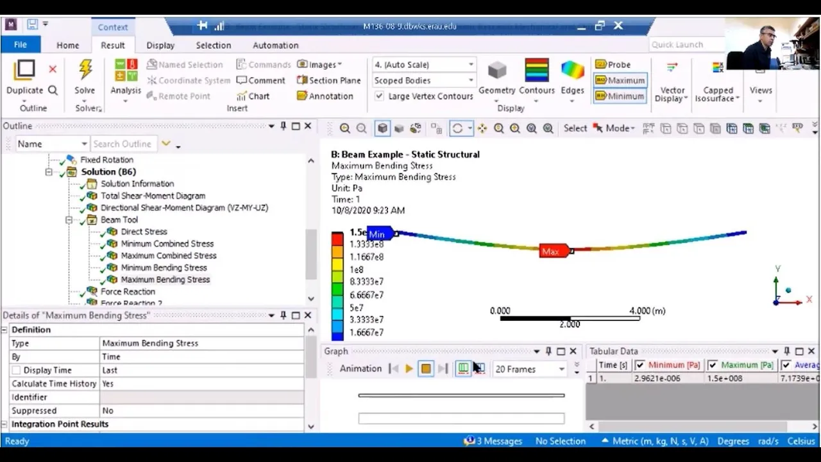The width and height of the screenshot is (821, 462).
Task: Select Maximum Combined Stress result
Action: 169,255
